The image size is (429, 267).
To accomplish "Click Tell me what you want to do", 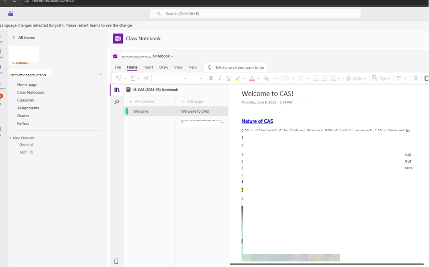I will (236, 68).
